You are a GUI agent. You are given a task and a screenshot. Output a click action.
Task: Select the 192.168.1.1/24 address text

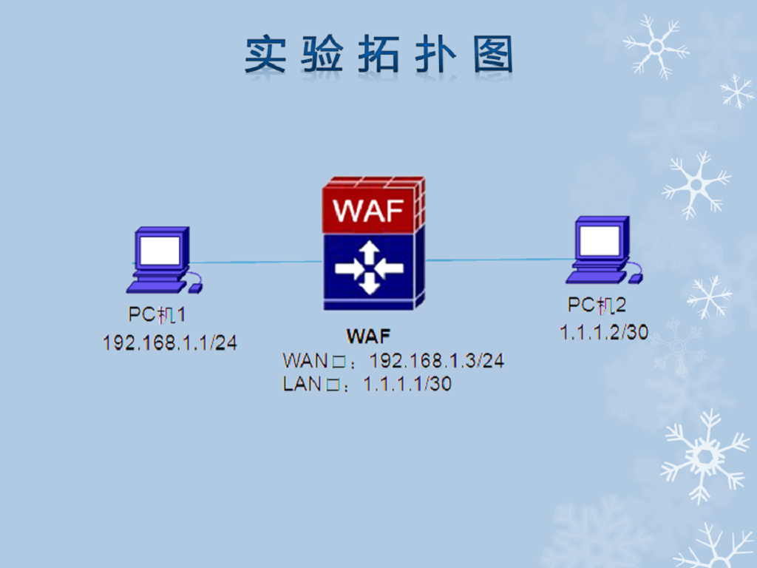pyautogui.click(x=169, y=343)
